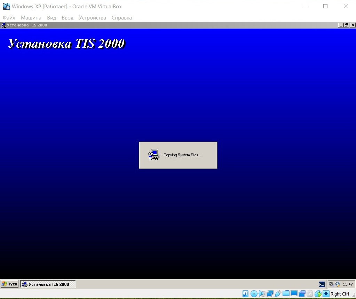Viewport: 356px width, 299px height.
Task: Minimize the Установка TIS 2000 guest window
Action: tap(340, 25)
